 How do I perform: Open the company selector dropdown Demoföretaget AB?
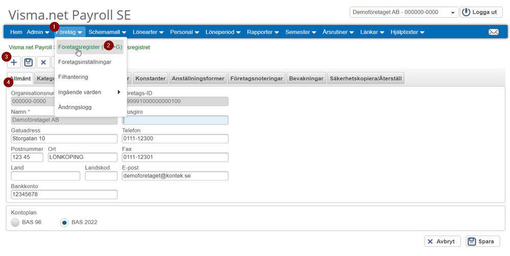click(x=404, y=12)
